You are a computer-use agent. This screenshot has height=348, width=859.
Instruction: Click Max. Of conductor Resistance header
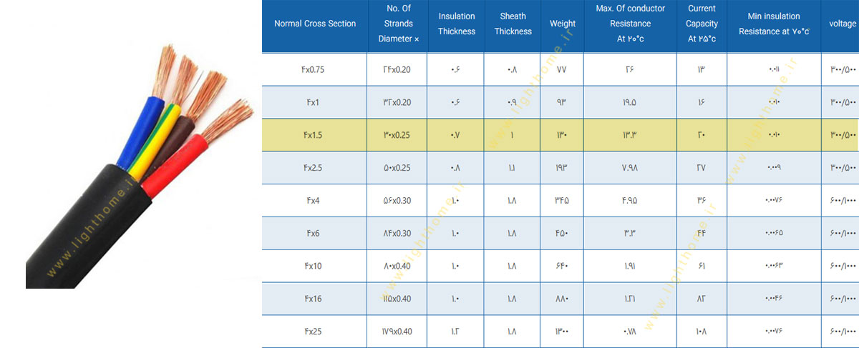tap(631, 24)
